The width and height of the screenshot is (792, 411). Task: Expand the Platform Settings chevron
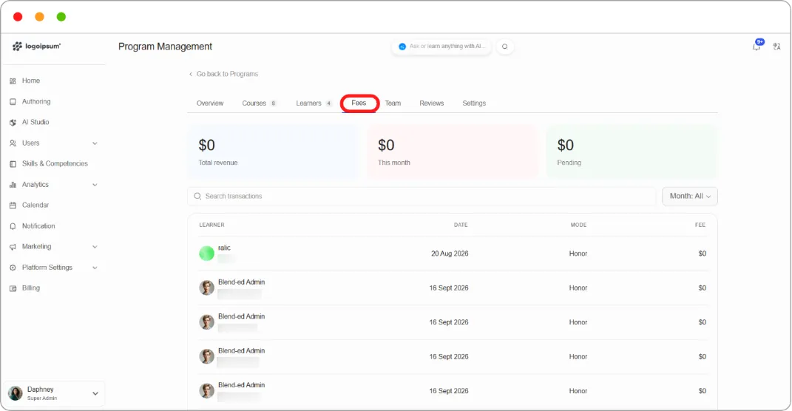[x=95, y=268]
